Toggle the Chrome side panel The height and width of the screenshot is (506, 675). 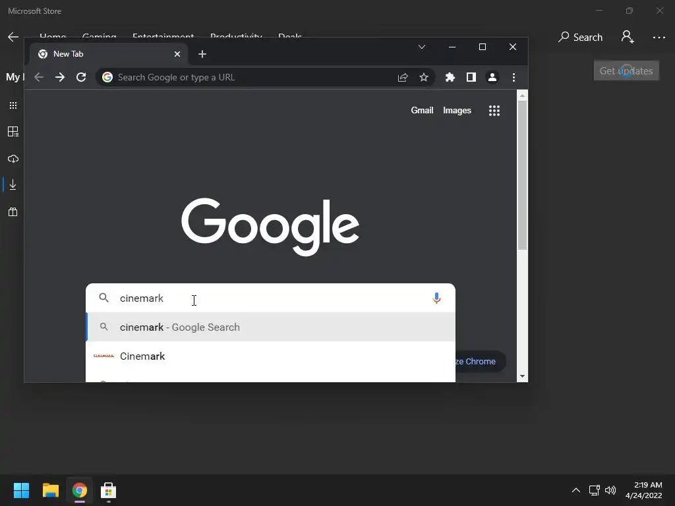[471, 77]
